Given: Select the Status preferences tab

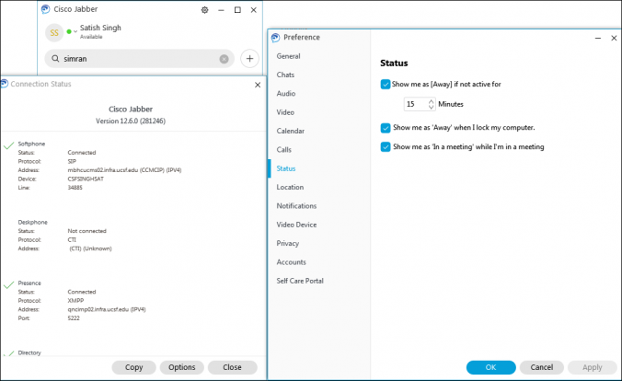Looking at the screenshot, I should pos(286,168).
